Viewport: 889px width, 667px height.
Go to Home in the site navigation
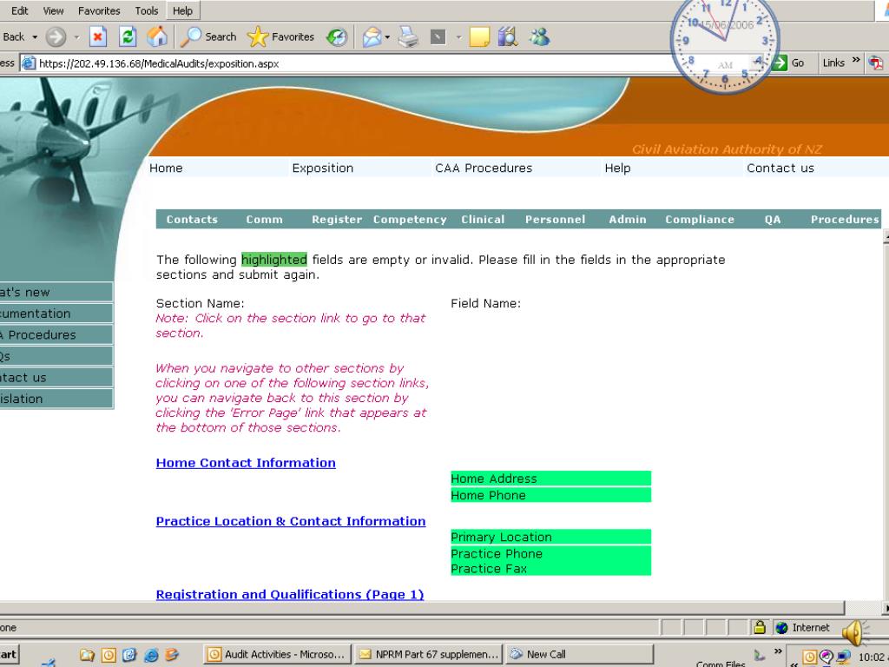click(166, 168)
